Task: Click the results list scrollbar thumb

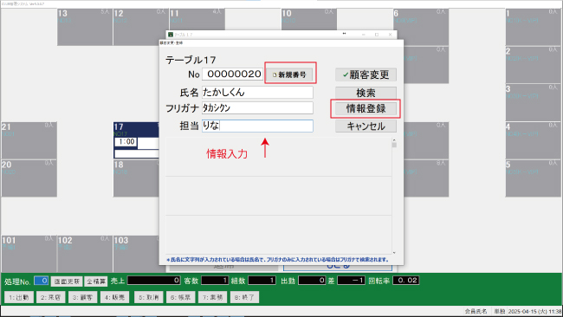Action: pos(394,145)
